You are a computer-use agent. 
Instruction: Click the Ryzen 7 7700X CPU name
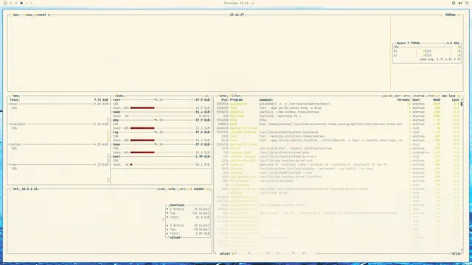408,43
